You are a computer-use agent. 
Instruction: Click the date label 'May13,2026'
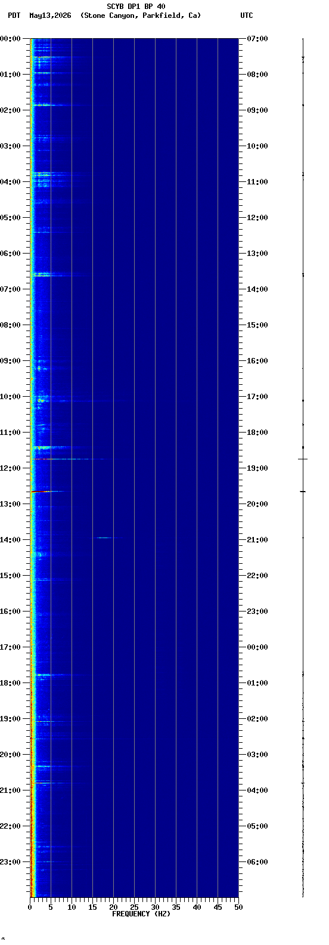(50, 16)
